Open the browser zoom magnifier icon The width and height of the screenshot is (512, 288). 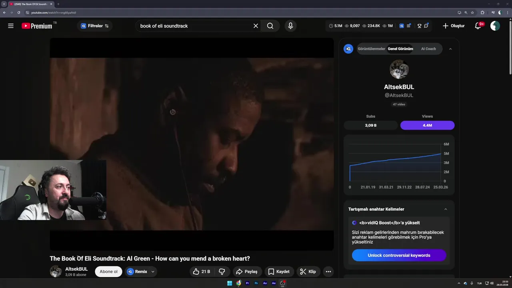click(466, 12)
